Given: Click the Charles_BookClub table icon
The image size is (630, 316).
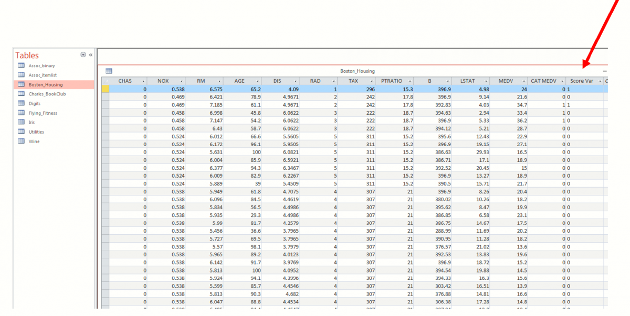Looking at the screenshot, I should 22,94.
